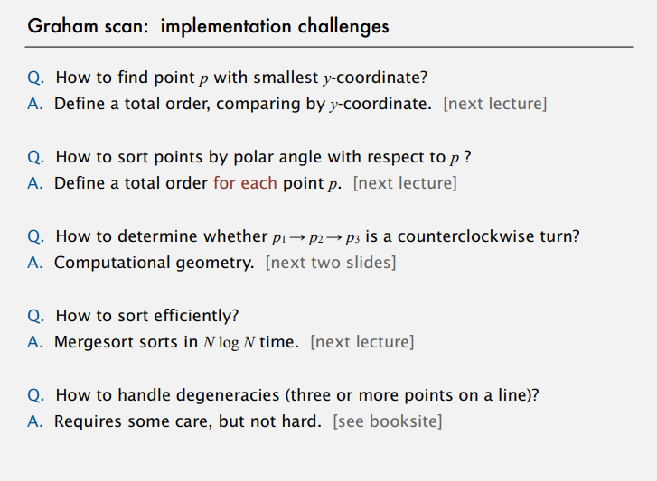Image resolution: width=657 pixels, height=481 pixels.
Task: Open the "[next two slides]" reference
Action: (x=331, y=263)
